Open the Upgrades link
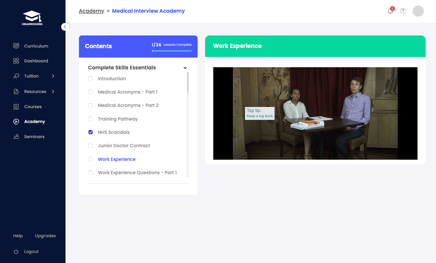 tap(45, 236)
